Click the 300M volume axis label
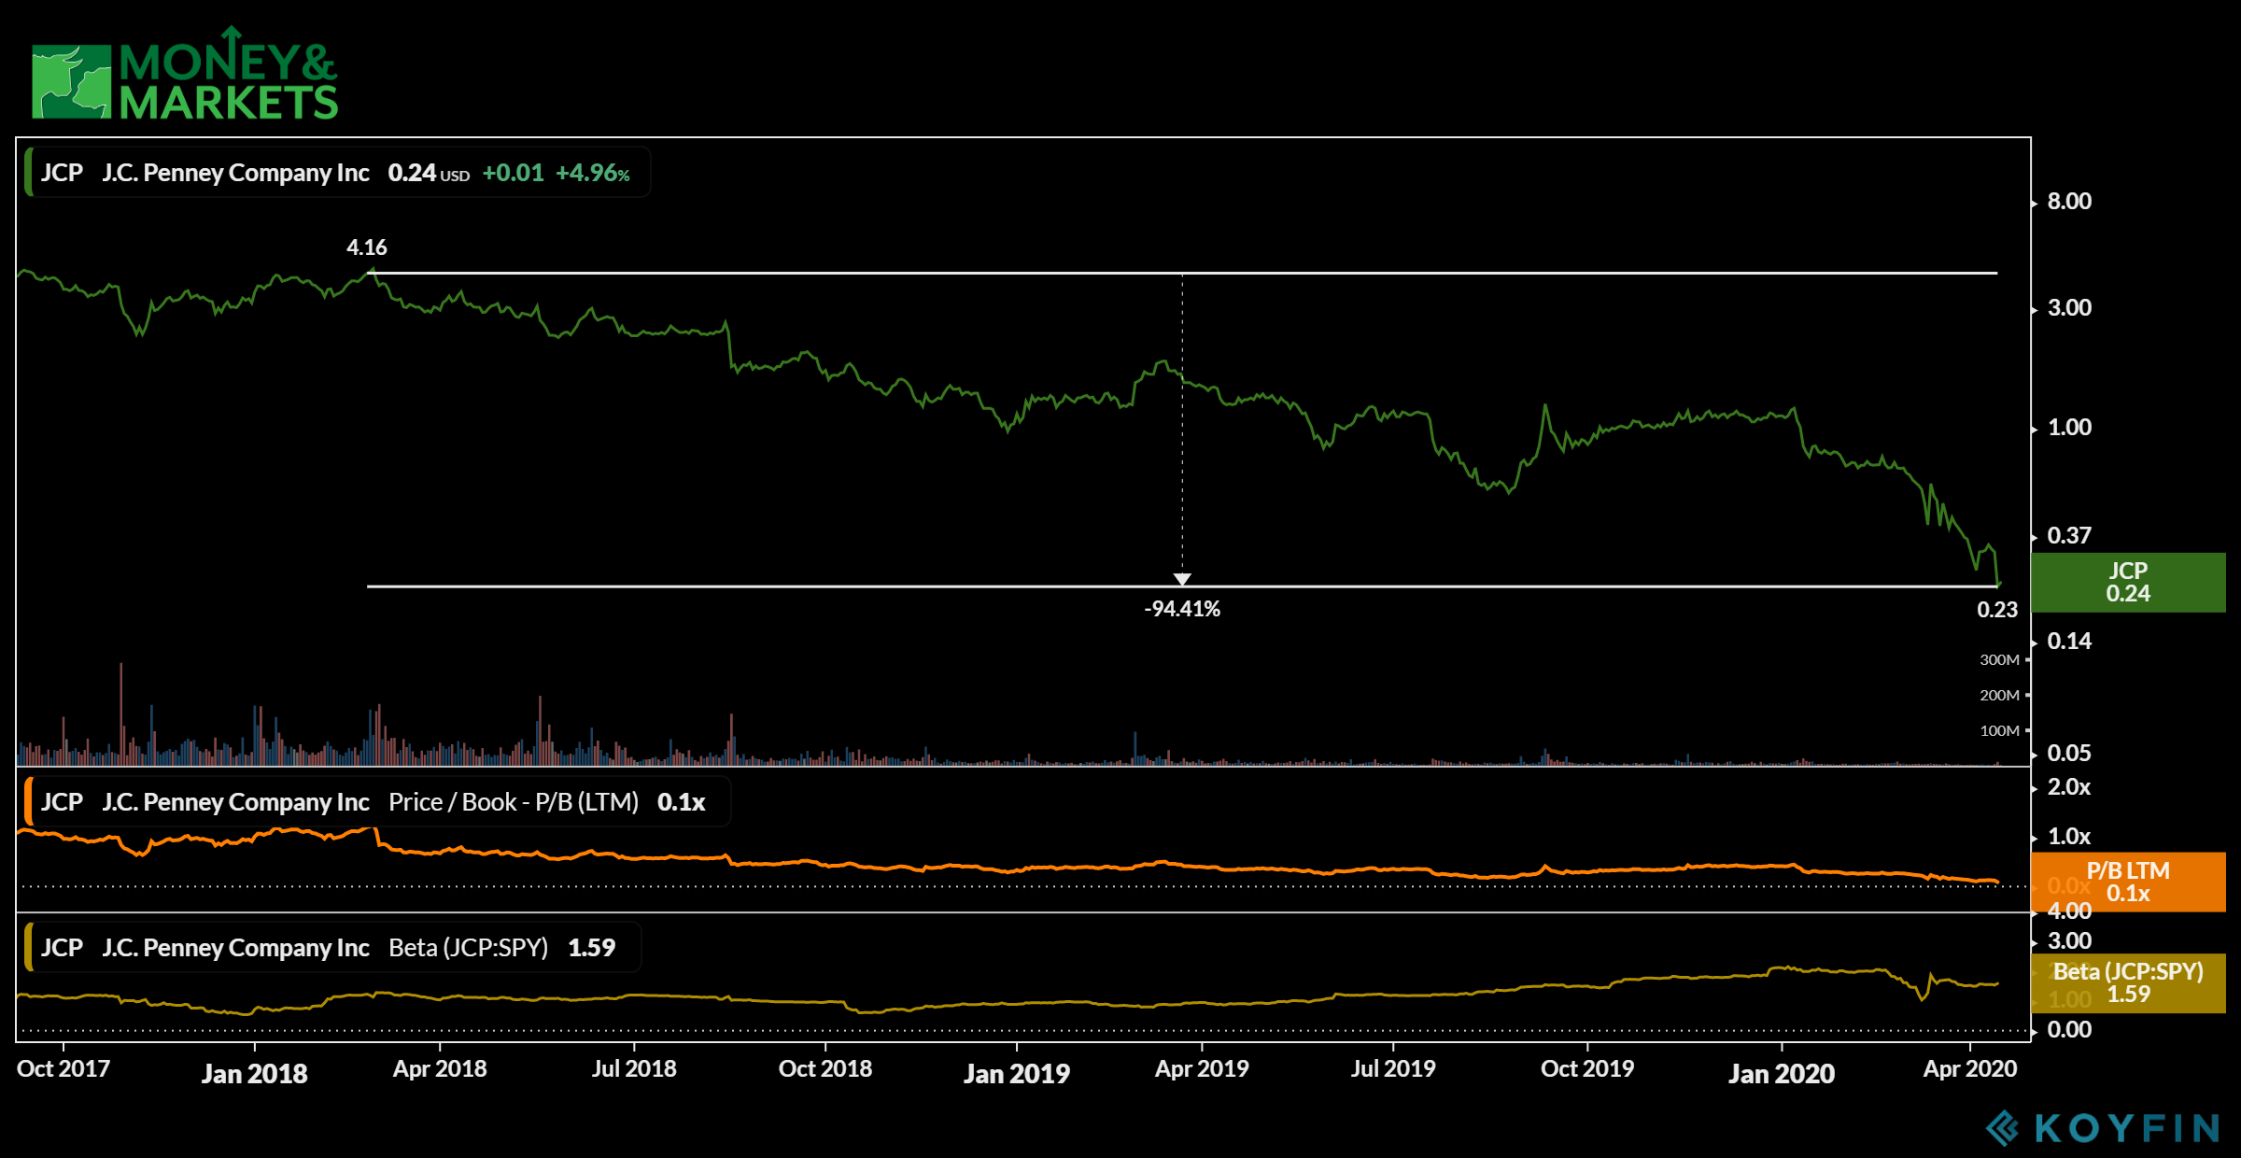The height and width of the screenshot is (1158, 2241). point(1999,659)
